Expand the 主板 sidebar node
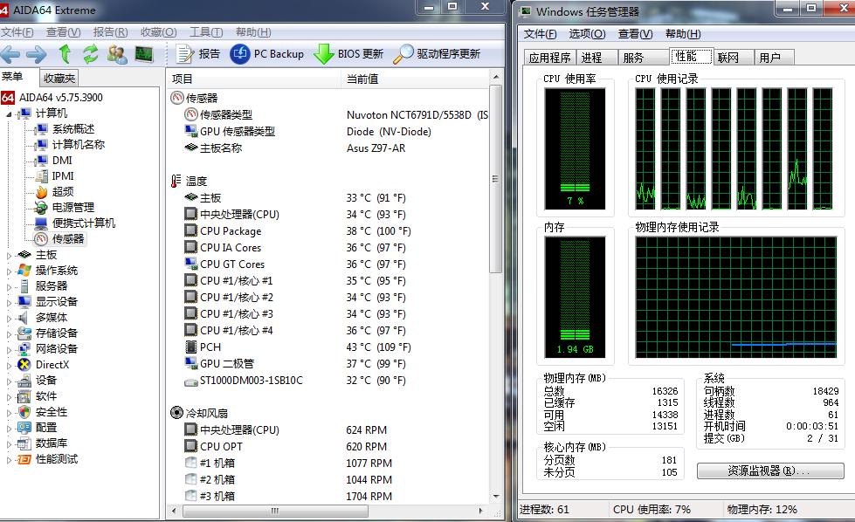The height and width of the screenshot is (522, 855). [7, 256]
